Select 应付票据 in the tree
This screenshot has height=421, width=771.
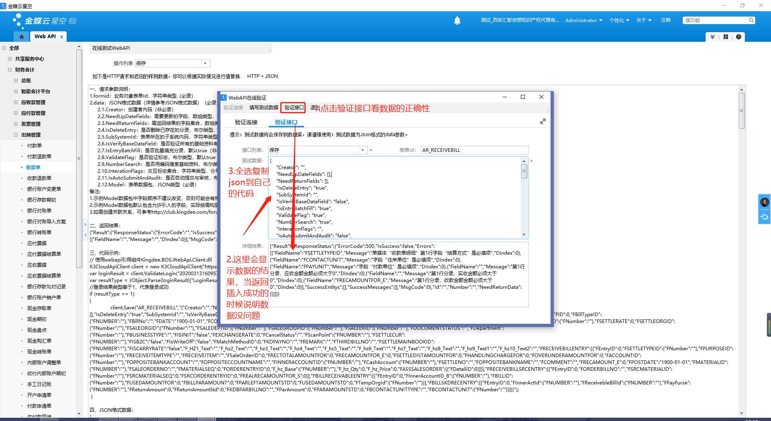[37, 243]
